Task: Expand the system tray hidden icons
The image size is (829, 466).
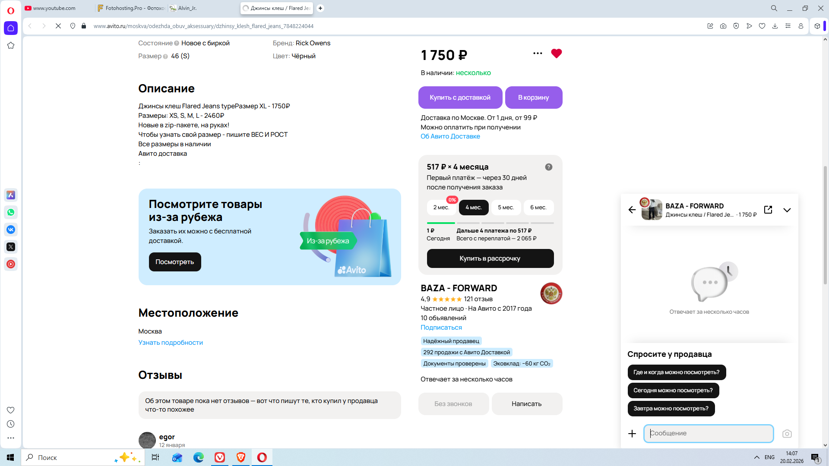Action: 756,457
